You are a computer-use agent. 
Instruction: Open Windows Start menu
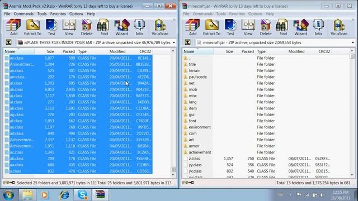tap(8, 195)
